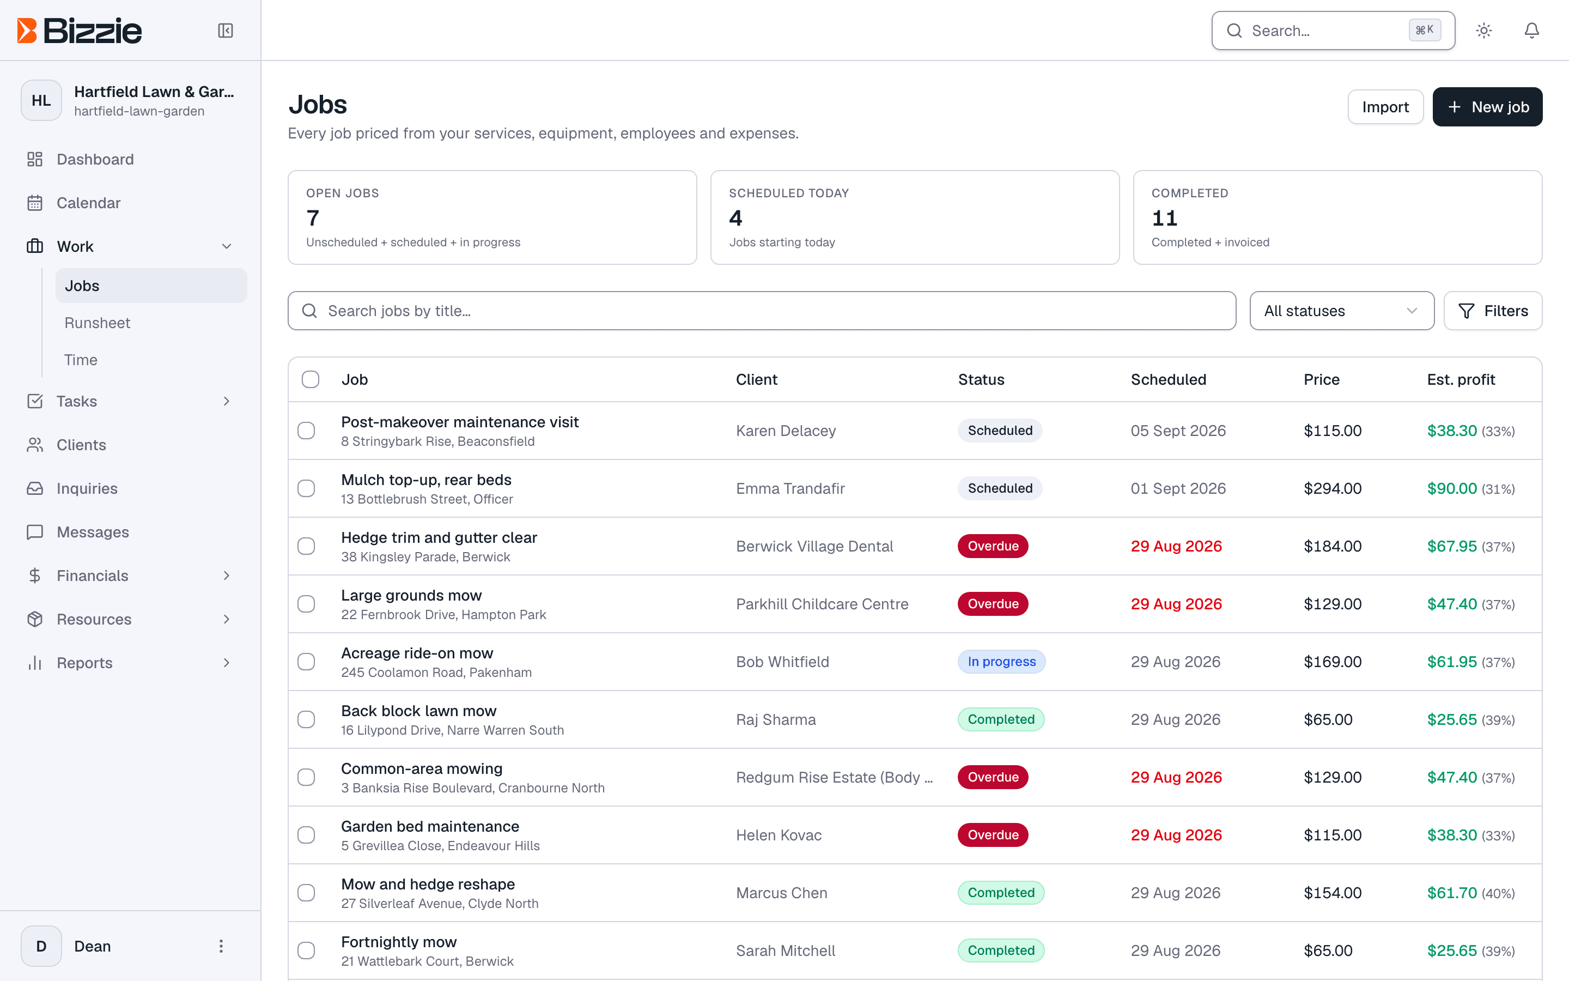Open the Fortnightly mow job
Screen dimensions: 1569x981
(x=399, y=942)
